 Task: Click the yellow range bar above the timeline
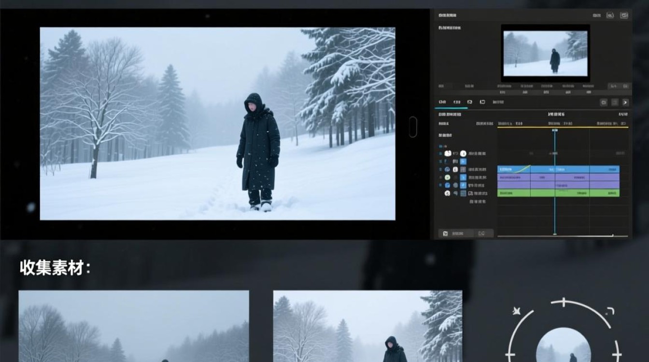(x=563, y=127)
